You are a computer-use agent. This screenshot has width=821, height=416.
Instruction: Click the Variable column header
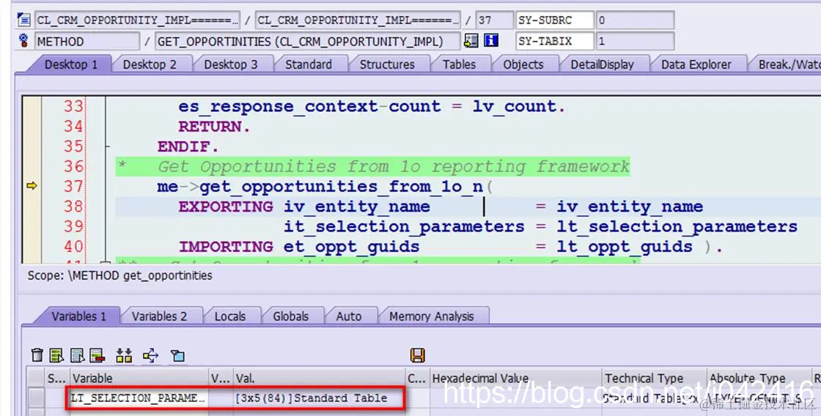139,378
